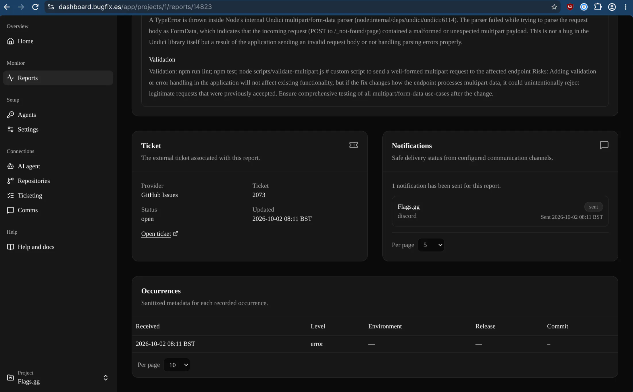Open the uBlock Origin extension icon
This screenshot has height=392, width=633.
pos(570,7)
